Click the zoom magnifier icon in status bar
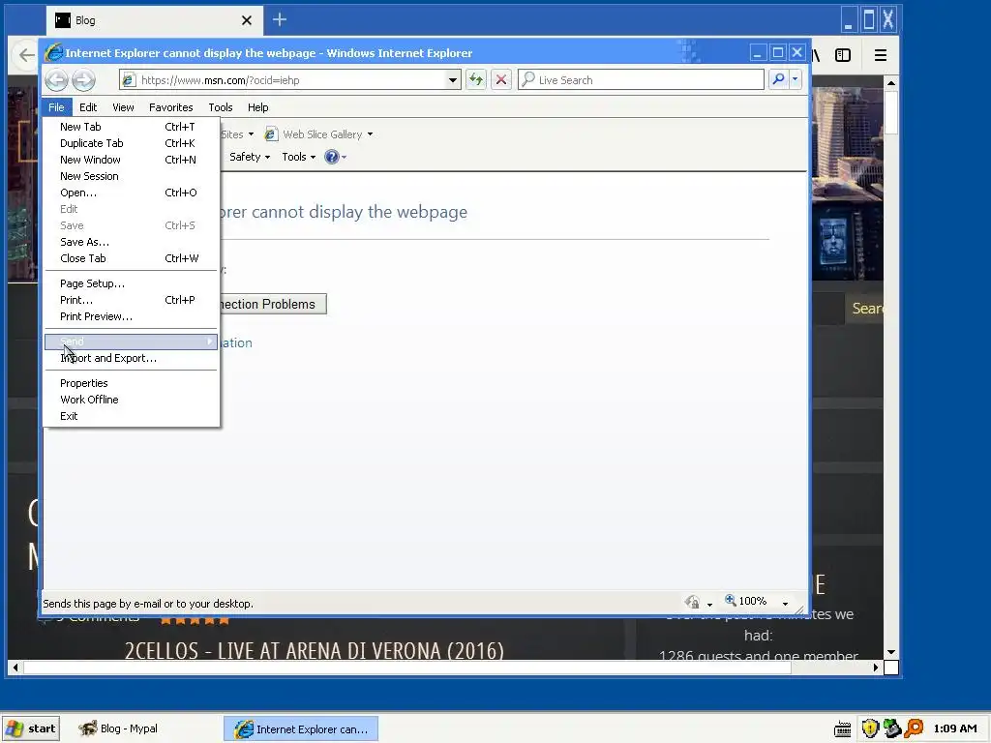This screenshot has width=991, height=743. coord(730,600)
